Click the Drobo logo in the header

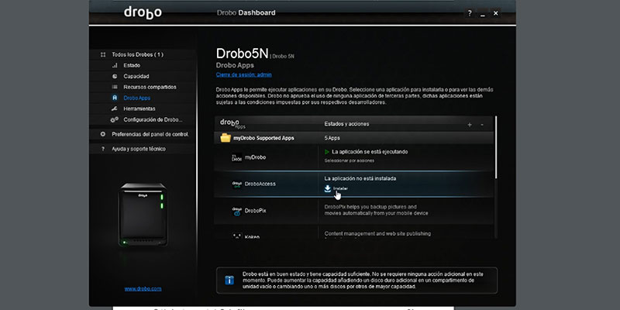[143, 12]
